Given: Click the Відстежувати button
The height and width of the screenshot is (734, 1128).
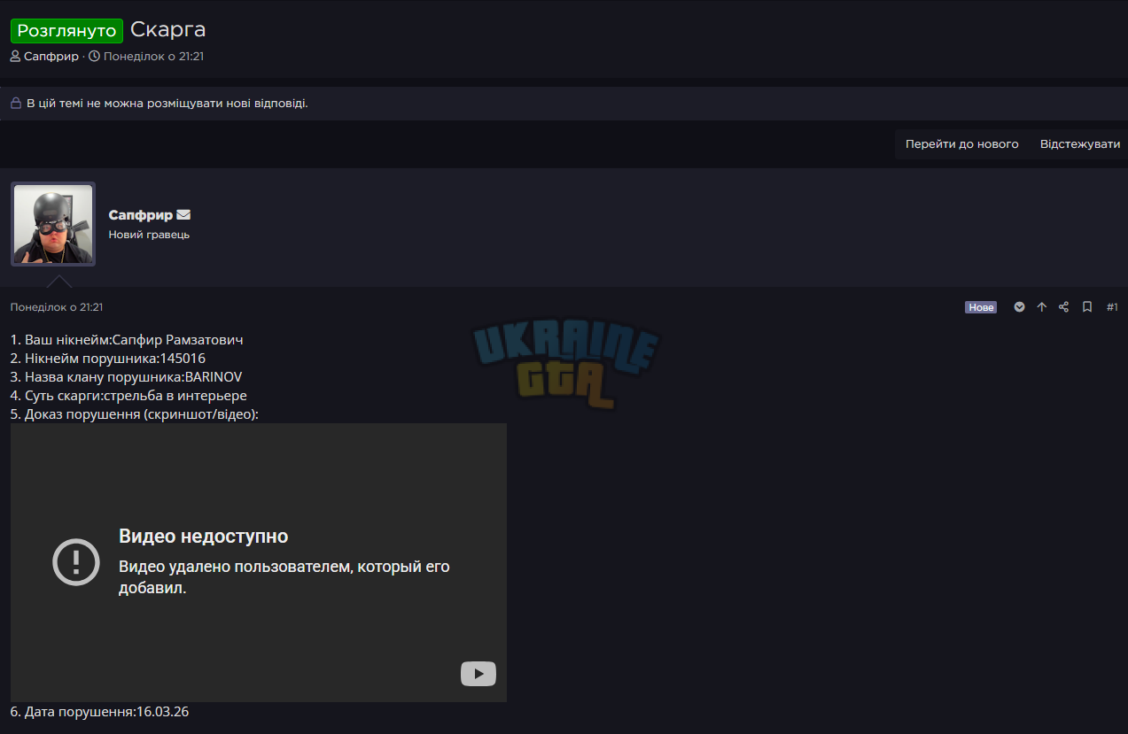Looking at the screenshot, I should tap(1079, 144).
